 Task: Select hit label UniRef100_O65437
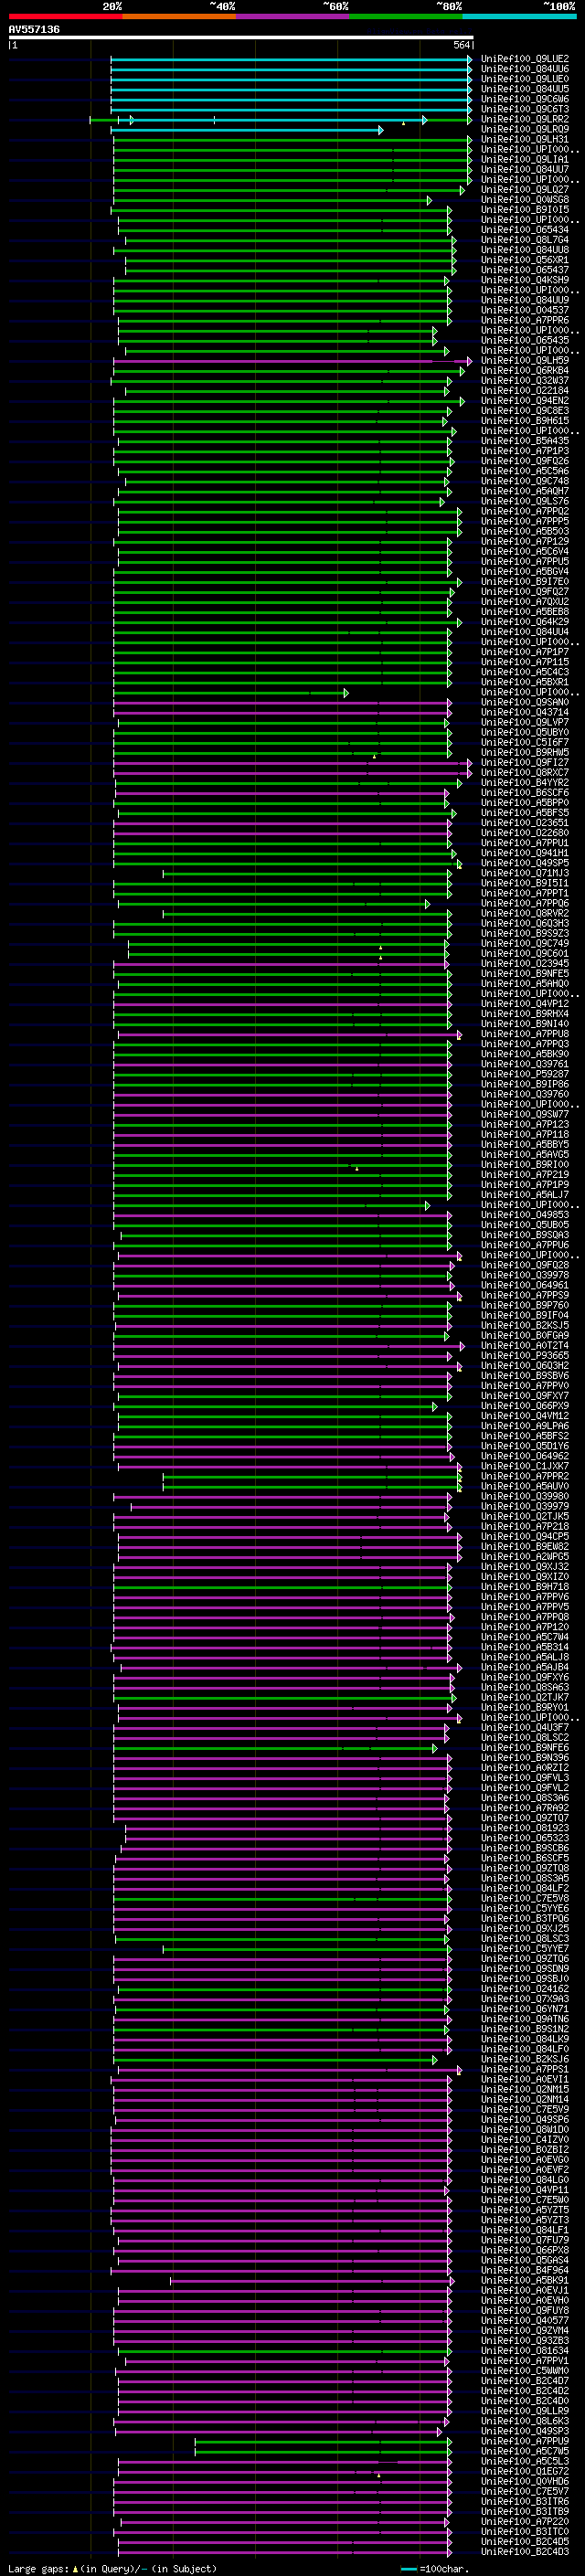tap(525, 270)
